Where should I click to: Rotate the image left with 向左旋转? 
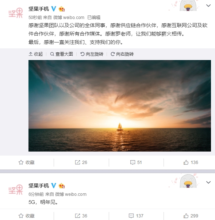92,54
